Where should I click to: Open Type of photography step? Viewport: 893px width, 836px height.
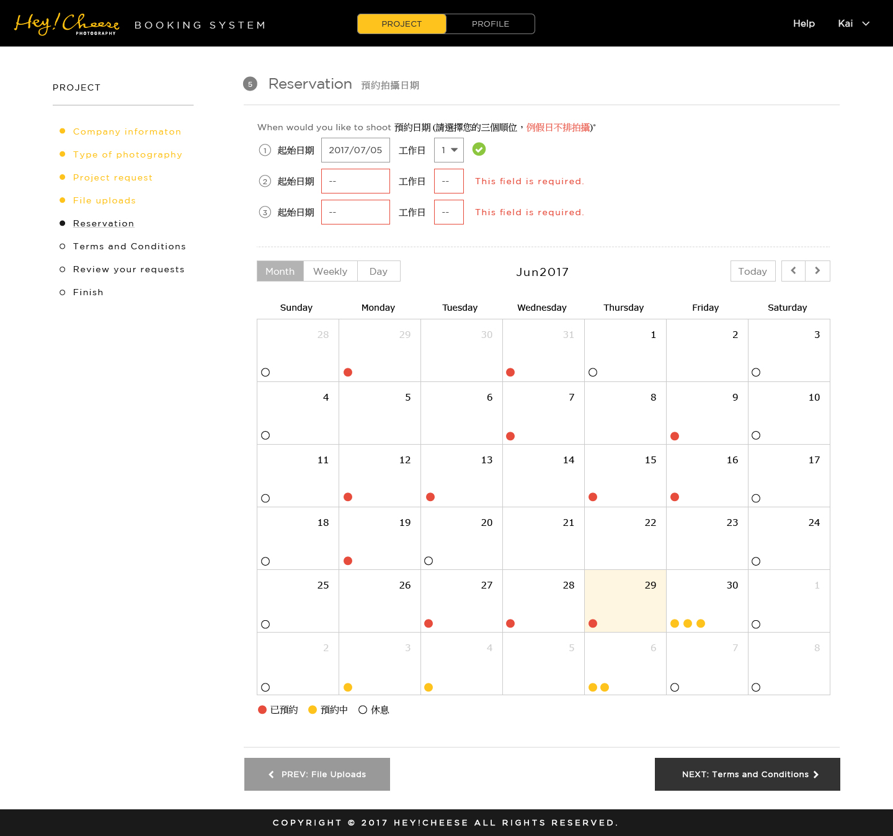point(128,154)
